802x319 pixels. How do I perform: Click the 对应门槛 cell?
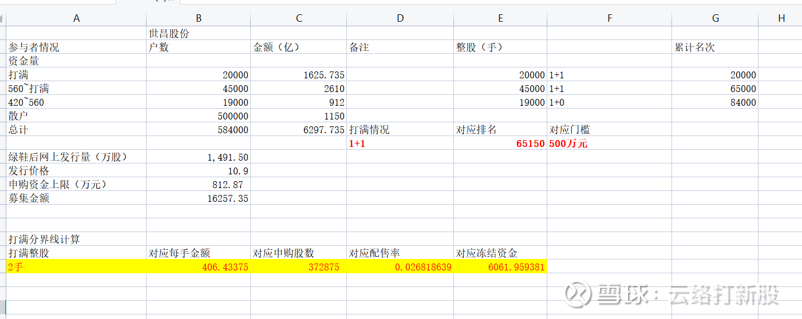[x=610, y=129]
